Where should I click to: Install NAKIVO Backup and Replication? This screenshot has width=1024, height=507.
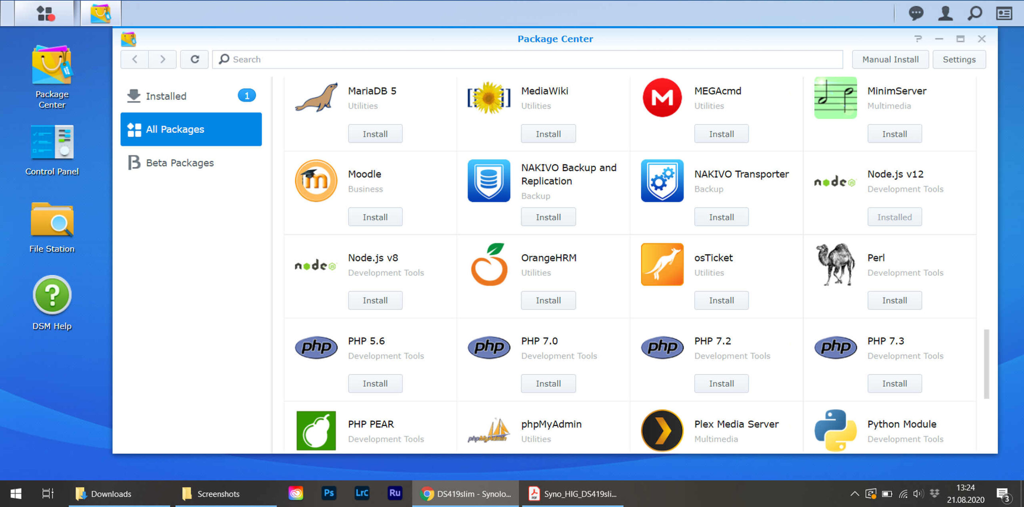coord(548,217)
